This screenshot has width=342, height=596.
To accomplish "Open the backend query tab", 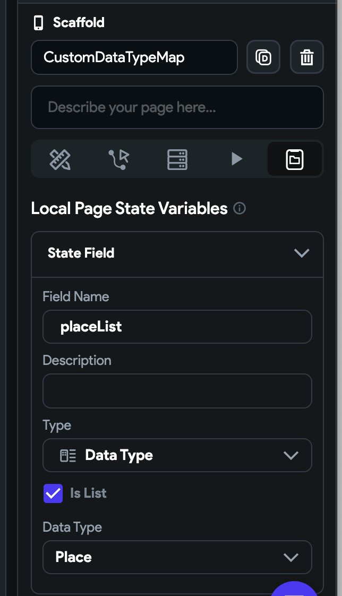I will point(177,159).
